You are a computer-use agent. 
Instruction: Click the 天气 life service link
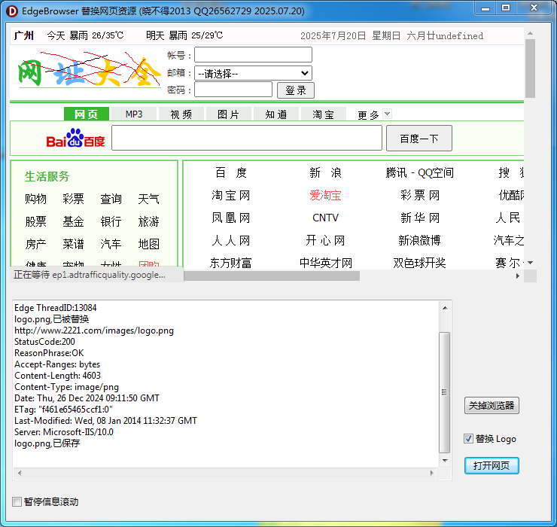pos(148,199)
